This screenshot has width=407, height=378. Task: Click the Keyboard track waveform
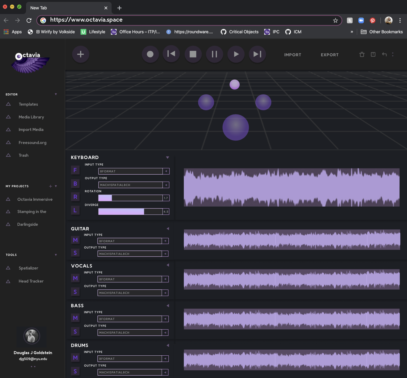(x=292, y=187)
